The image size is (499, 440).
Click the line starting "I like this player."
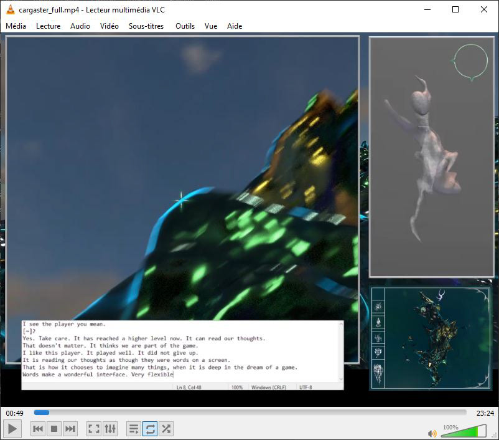[x=110, y=353]
